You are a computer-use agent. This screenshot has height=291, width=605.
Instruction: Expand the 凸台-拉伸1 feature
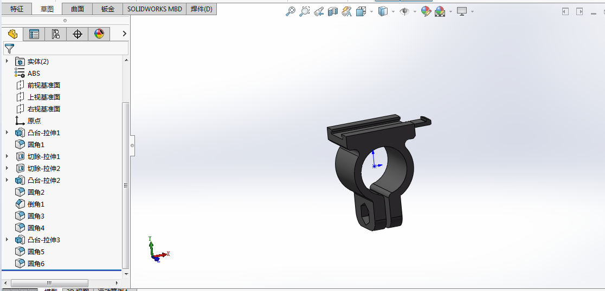tap(7, 133)
